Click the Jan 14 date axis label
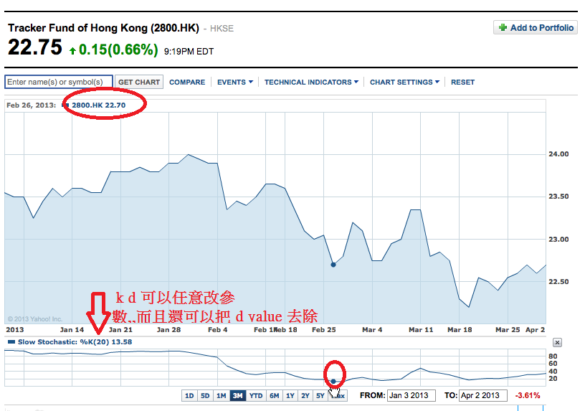Viewport: 585px width, 411px height. pyautogui.click(x=72, y=330)
